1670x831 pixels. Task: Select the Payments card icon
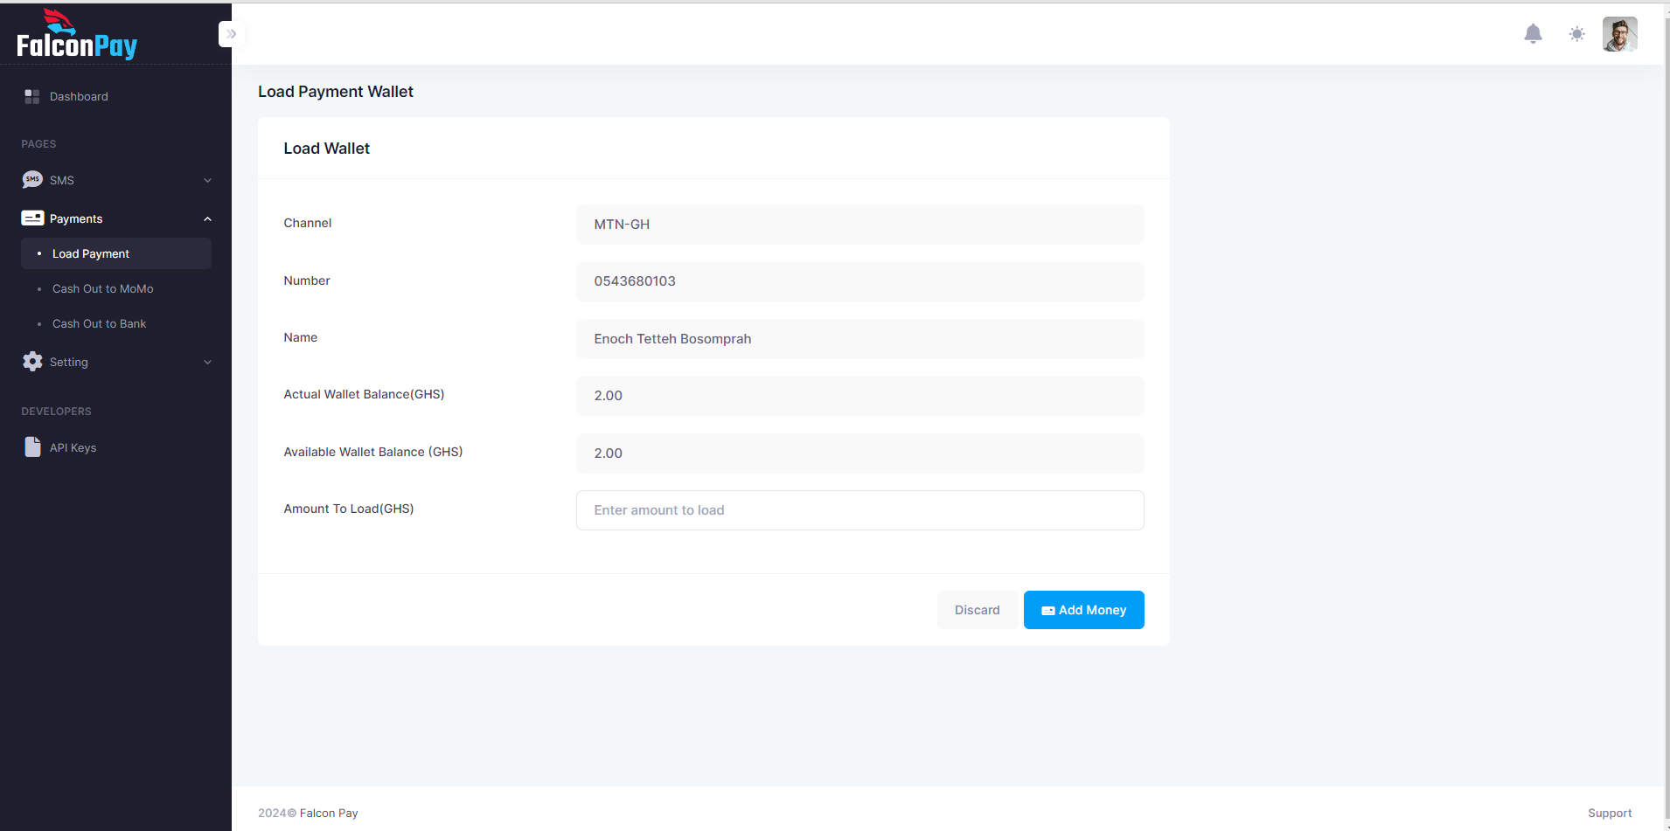point(31,218)
